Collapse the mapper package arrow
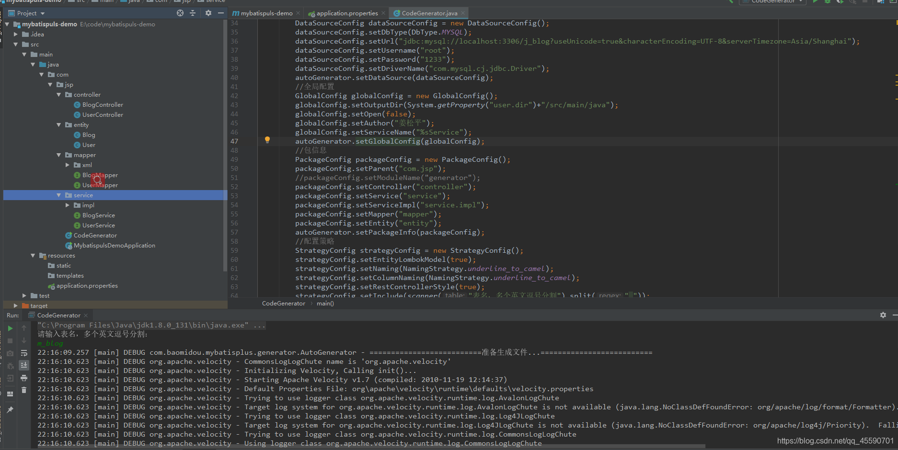Screen dimensions: 898x450 pos(59,155)
